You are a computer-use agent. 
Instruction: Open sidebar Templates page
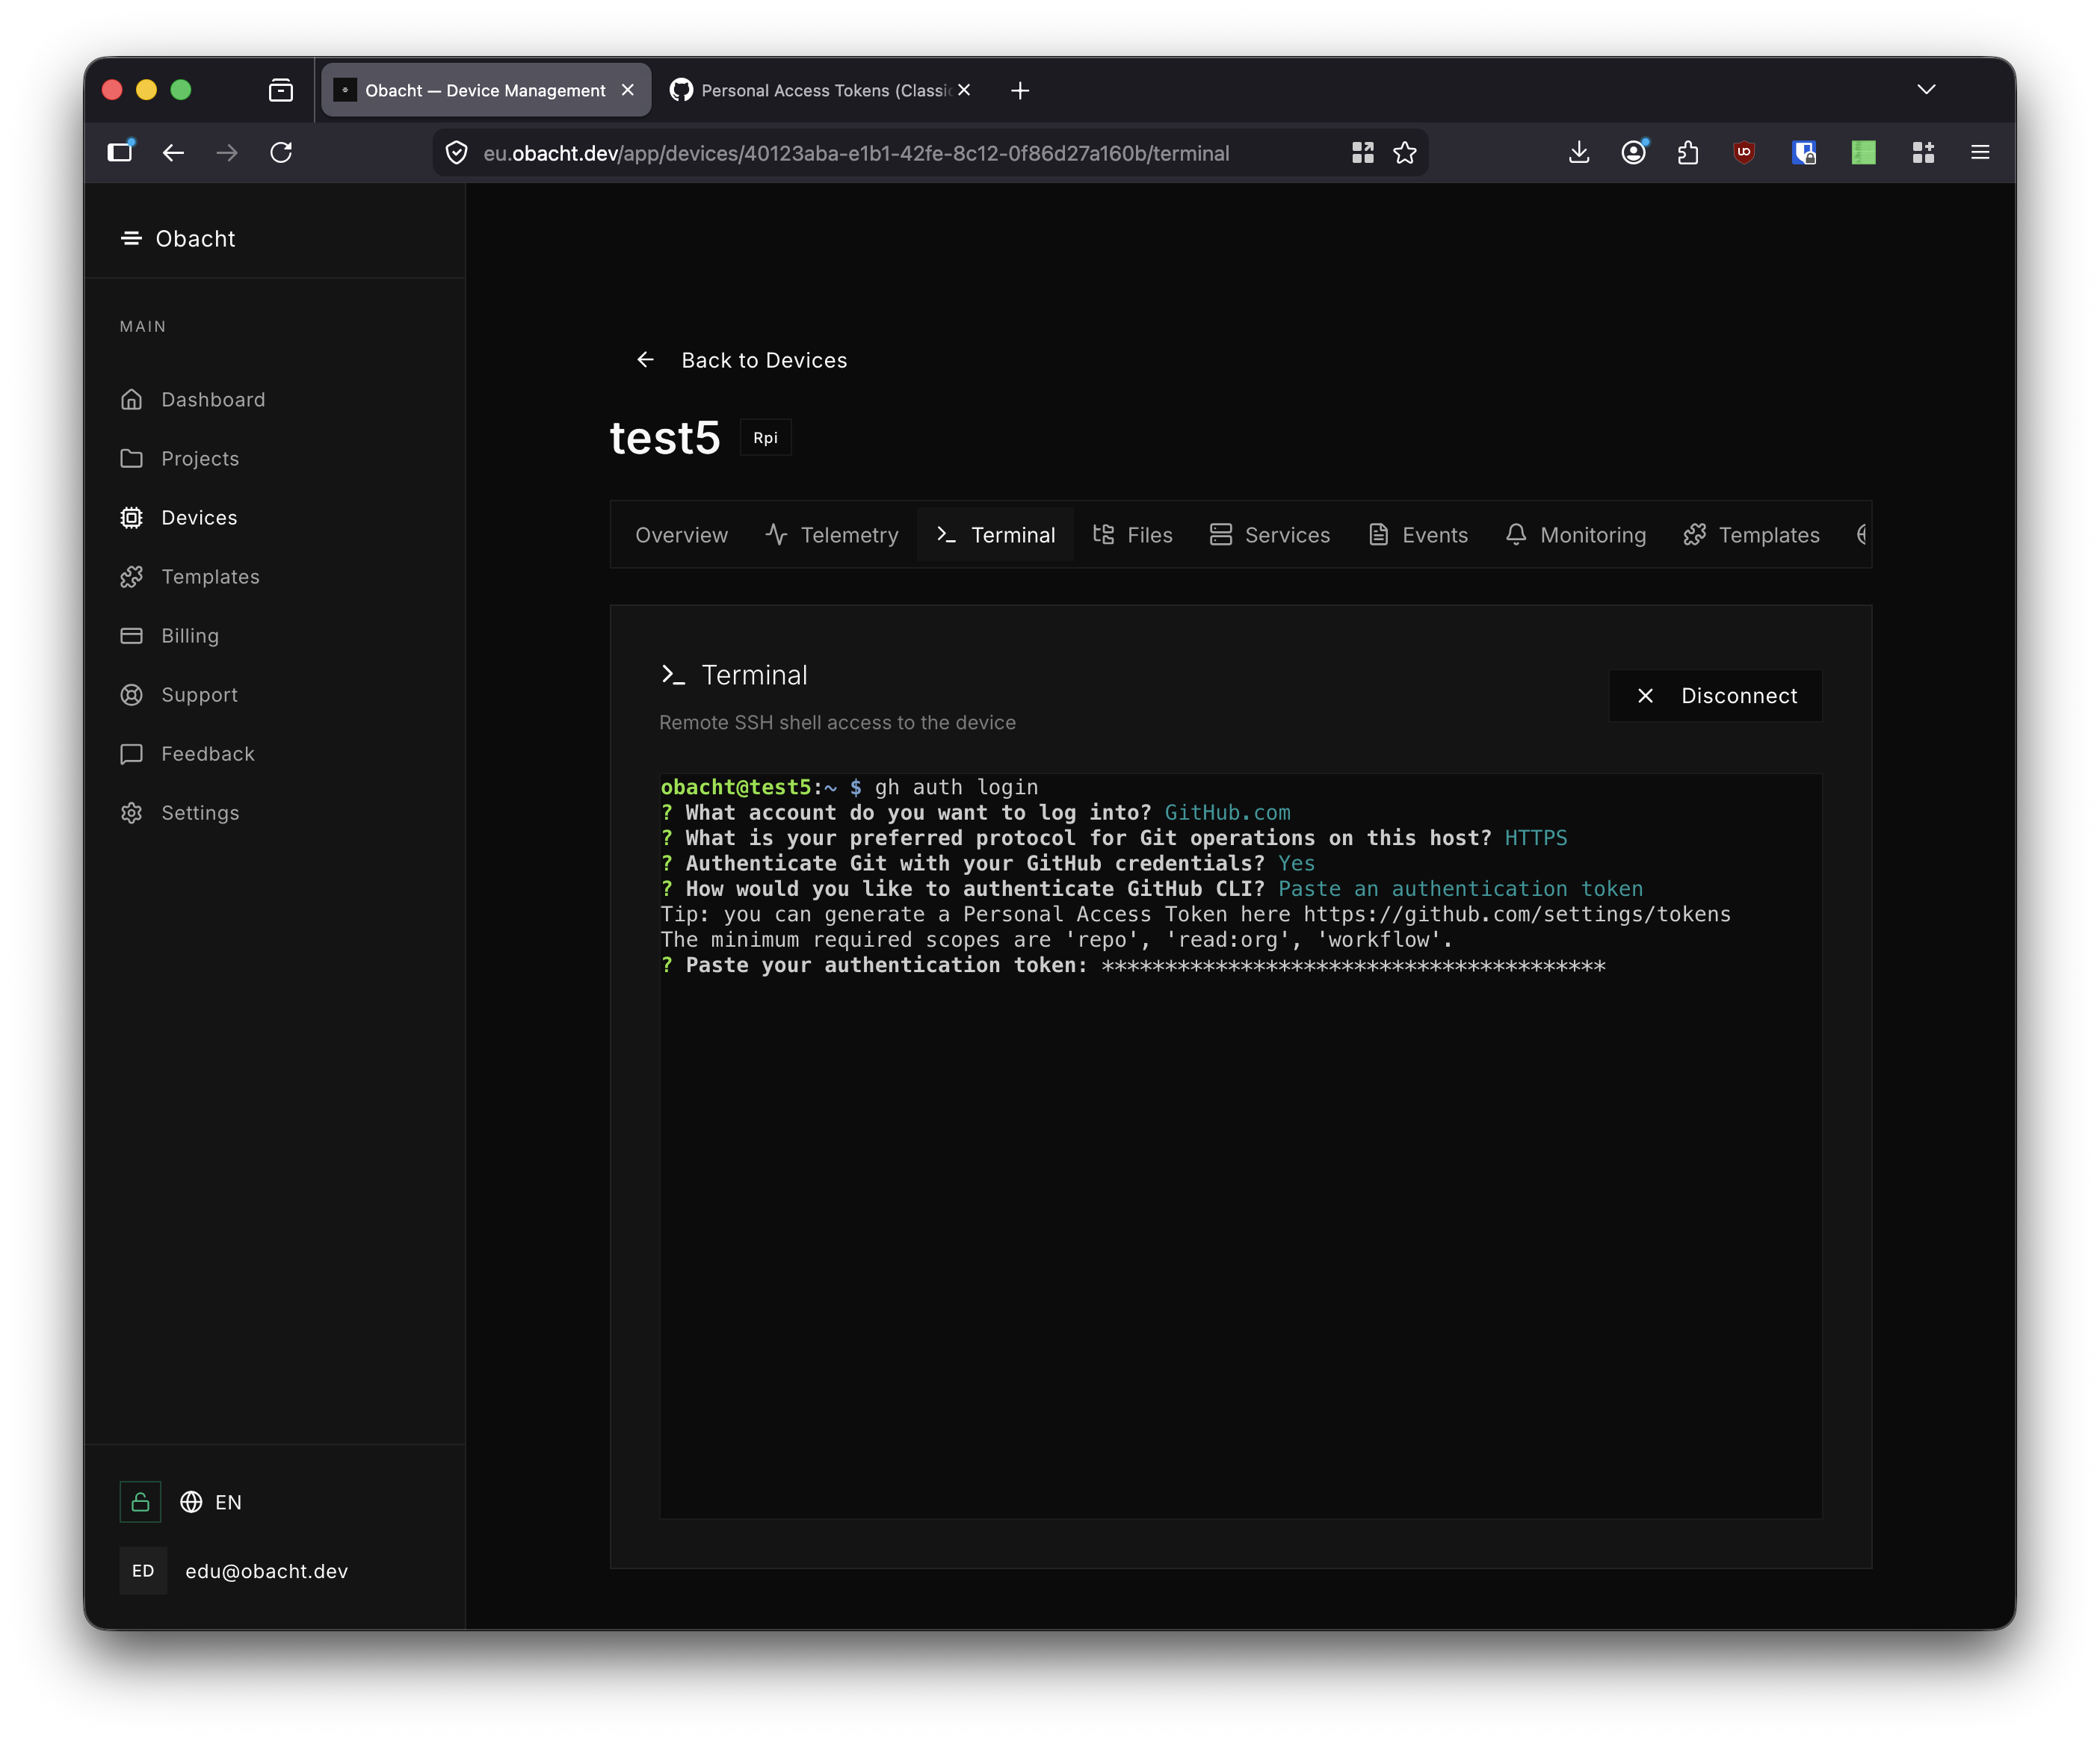click(190, 576)
